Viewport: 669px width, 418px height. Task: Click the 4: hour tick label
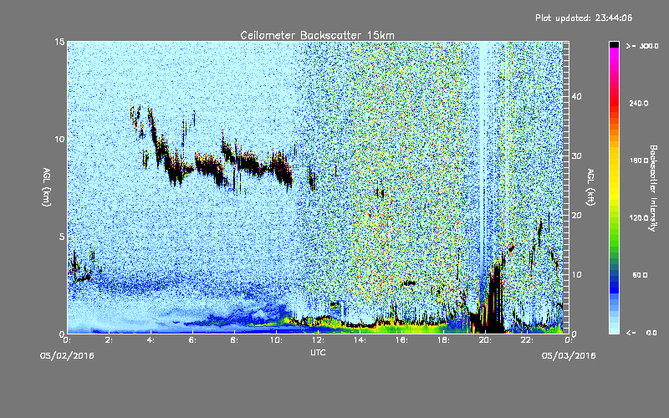151,340
